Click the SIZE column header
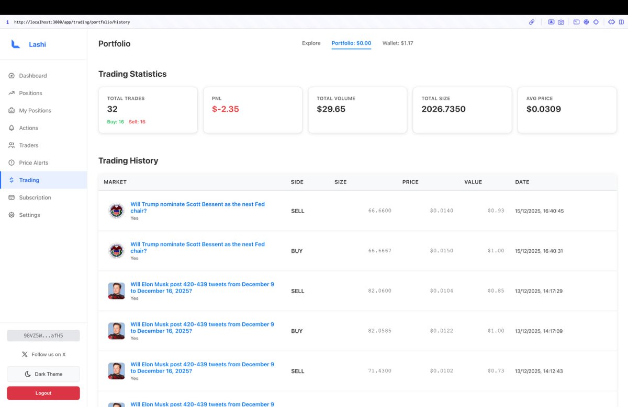Image resolution: width=628 pixels, height=407 pixels. tap(340, 182)
